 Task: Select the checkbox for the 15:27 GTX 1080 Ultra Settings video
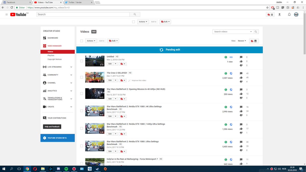click(82, 146)
